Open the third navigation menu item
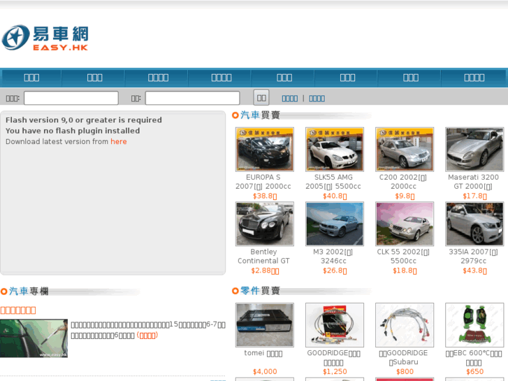 click(x=158, y=78)
